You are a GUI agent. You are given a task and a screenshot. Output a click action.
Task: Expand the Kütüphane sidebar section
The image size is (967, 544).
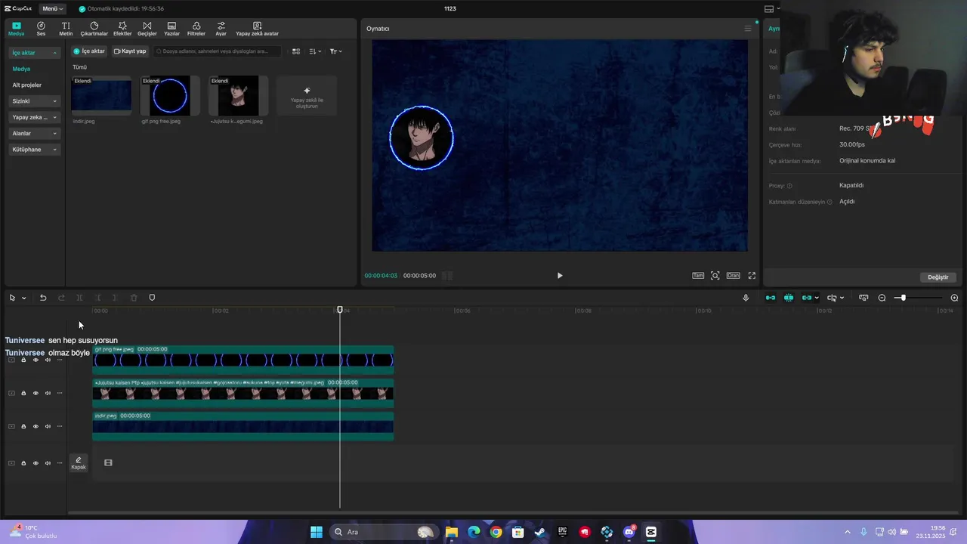35,150
